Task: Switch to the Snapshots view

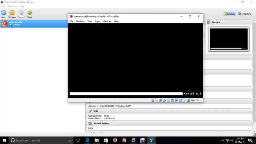Action: pos(244,14)
